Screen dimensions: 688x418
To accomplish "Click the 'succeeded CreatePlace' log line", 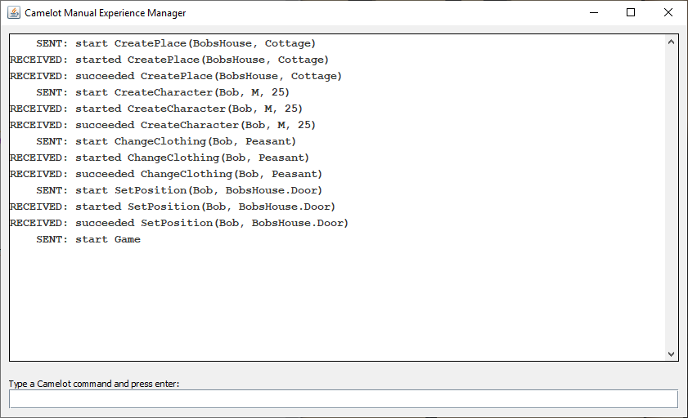I will [176, 76].
